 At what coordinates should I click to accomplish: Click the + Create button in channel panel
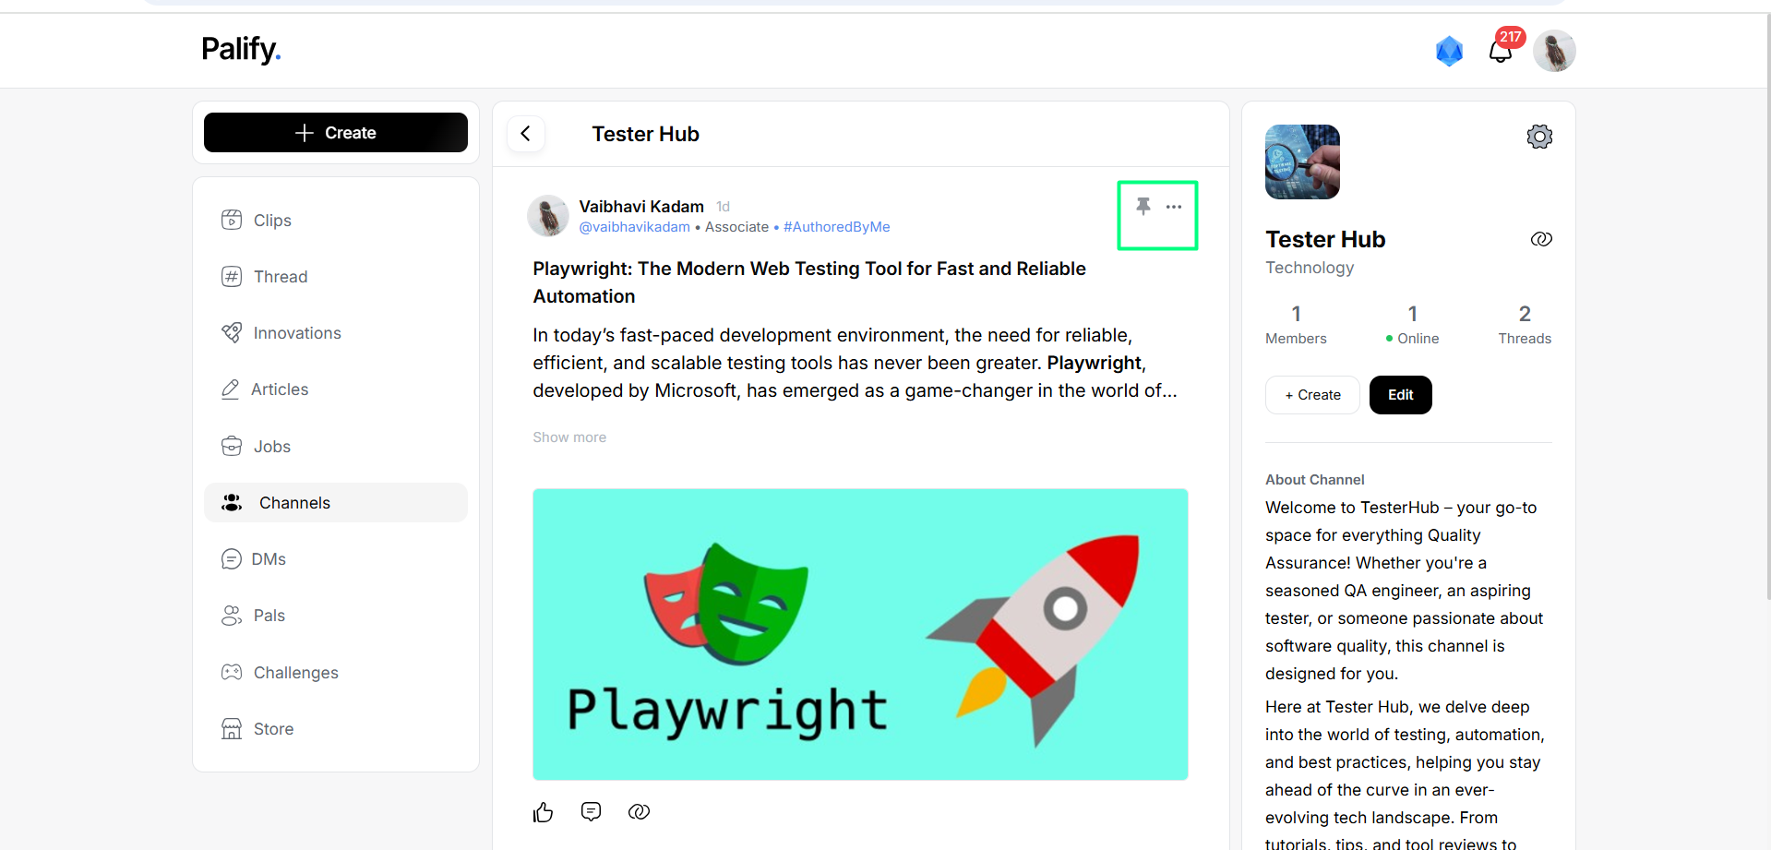(1312, 395)
